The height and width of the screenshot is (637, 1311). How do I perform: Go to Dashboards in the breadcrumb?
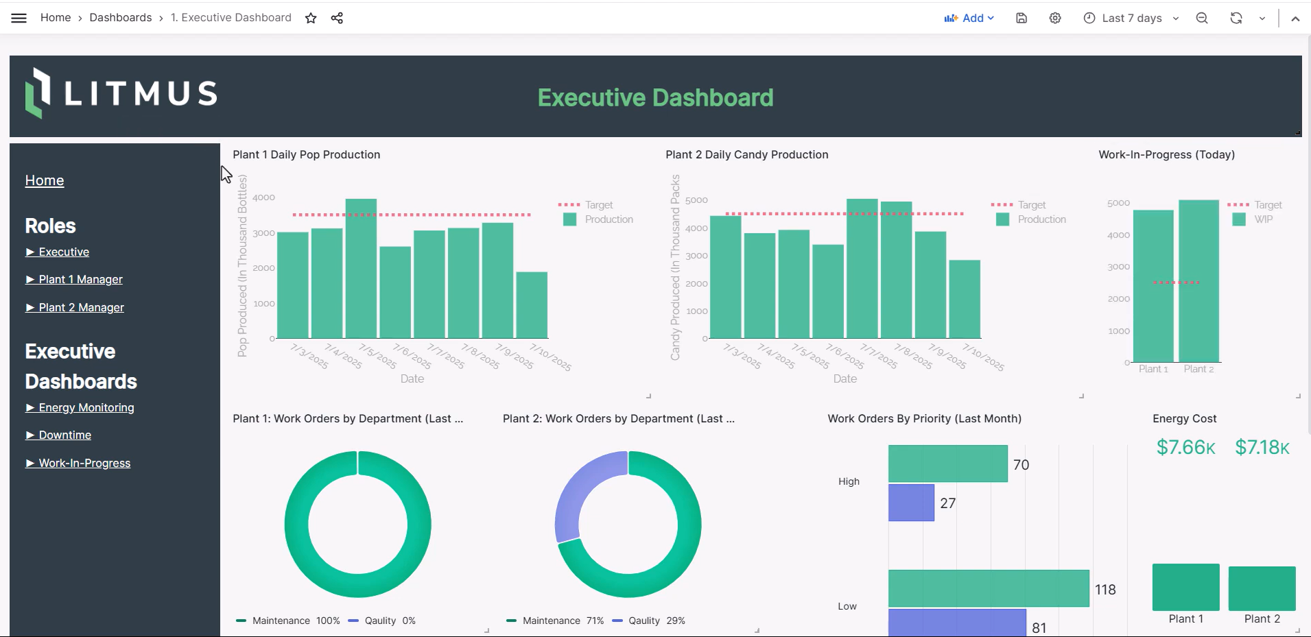point(121,18)
